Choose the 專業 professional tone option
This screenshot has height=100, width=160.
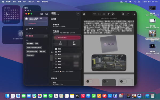(x=67, y=52)
